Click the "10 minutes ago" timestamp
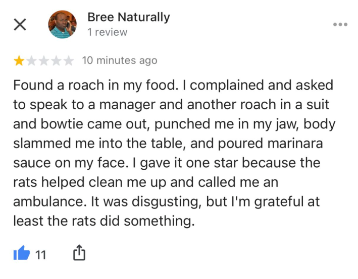The width and height of the screenshot is (358, 279). click(119, 60)
